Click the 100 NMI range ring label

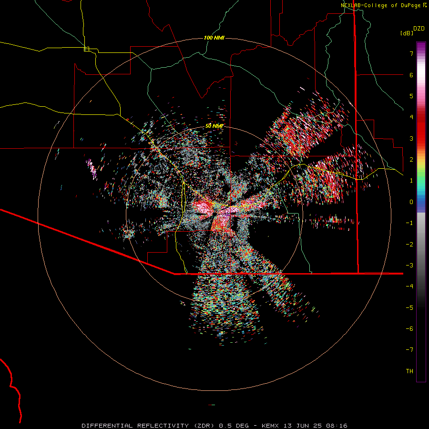pyautogui.click(x=214, y=38)
